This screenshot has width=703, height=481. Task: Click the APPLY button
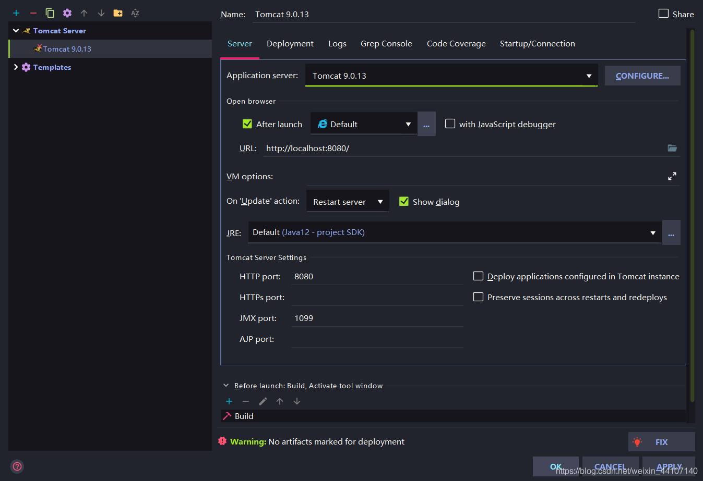tap(669, 466)
